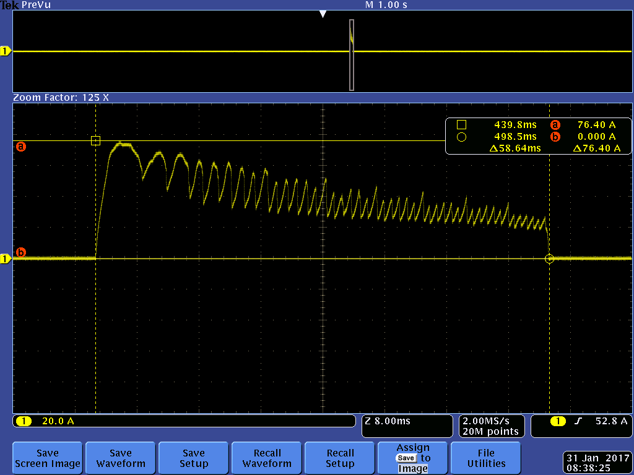Click the Z 8.00ms zoom timebase readout

388,422
